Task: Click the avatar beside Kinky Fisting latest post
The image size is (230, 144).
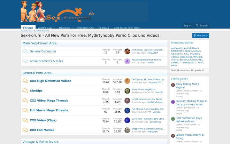Action: (173, 85)
